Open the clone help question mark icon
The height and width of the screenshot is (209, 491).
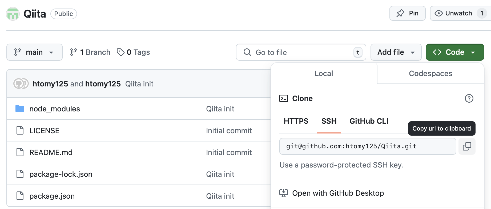469,98
